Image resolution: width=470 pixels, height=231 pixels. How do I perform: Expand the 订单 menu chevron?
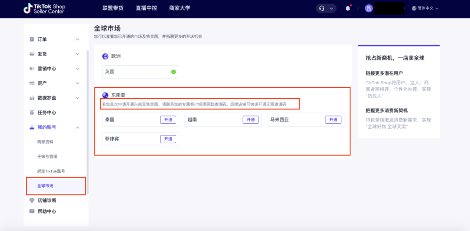point(77,40)
